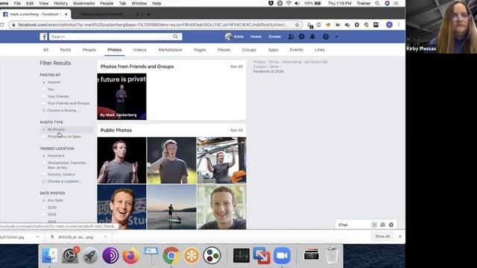Switch to the Groups search tab
The width and height of the screenshot is (477, 268).
pyautogui.click(x=249, y=50)
